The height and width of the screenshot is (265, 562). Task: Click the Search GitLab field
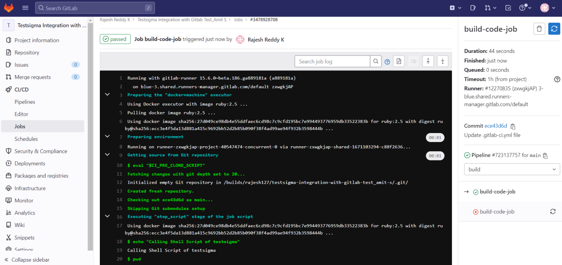95,8
